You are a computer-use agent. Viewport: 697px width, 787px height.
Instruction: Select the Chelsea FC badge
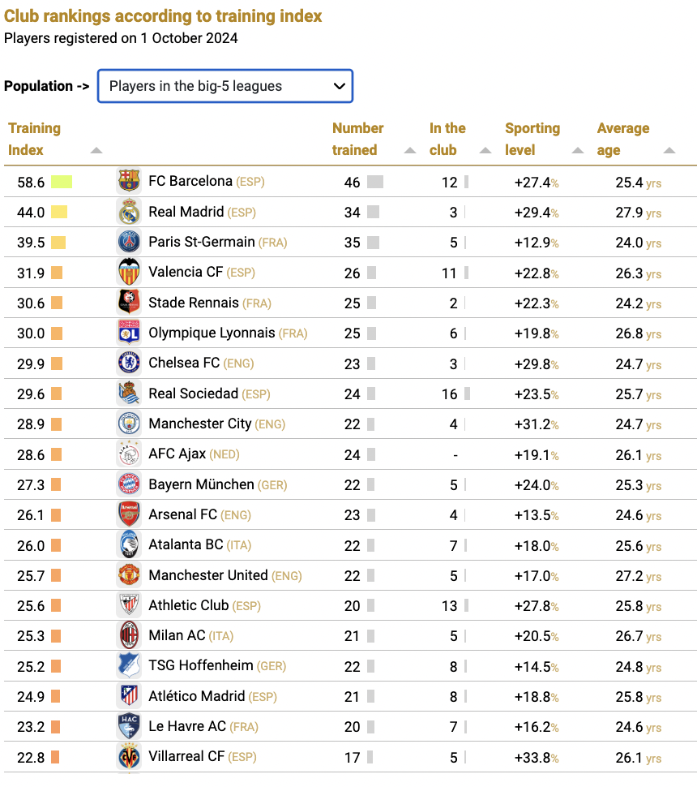(x=129, y=363)
